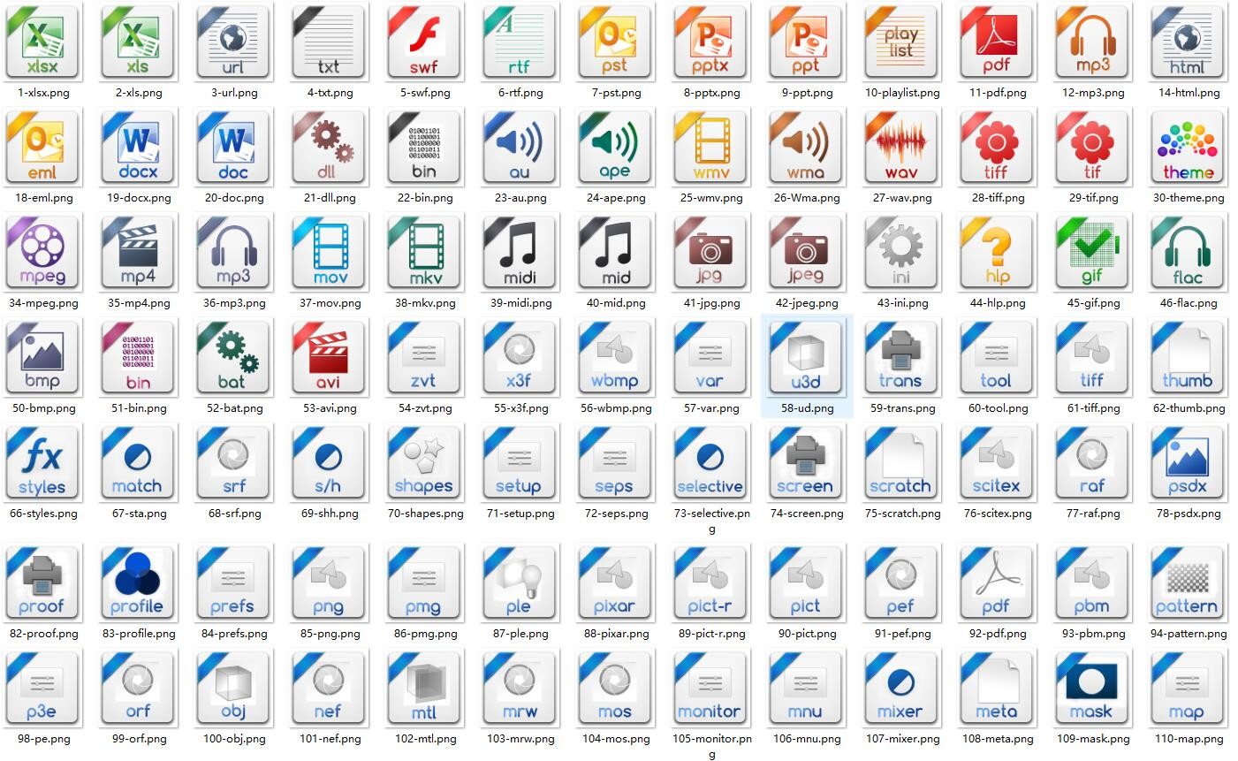Click the file name 38-mkv.png
This screenshot has width=1238, height=761.
(x=425, y=303)
